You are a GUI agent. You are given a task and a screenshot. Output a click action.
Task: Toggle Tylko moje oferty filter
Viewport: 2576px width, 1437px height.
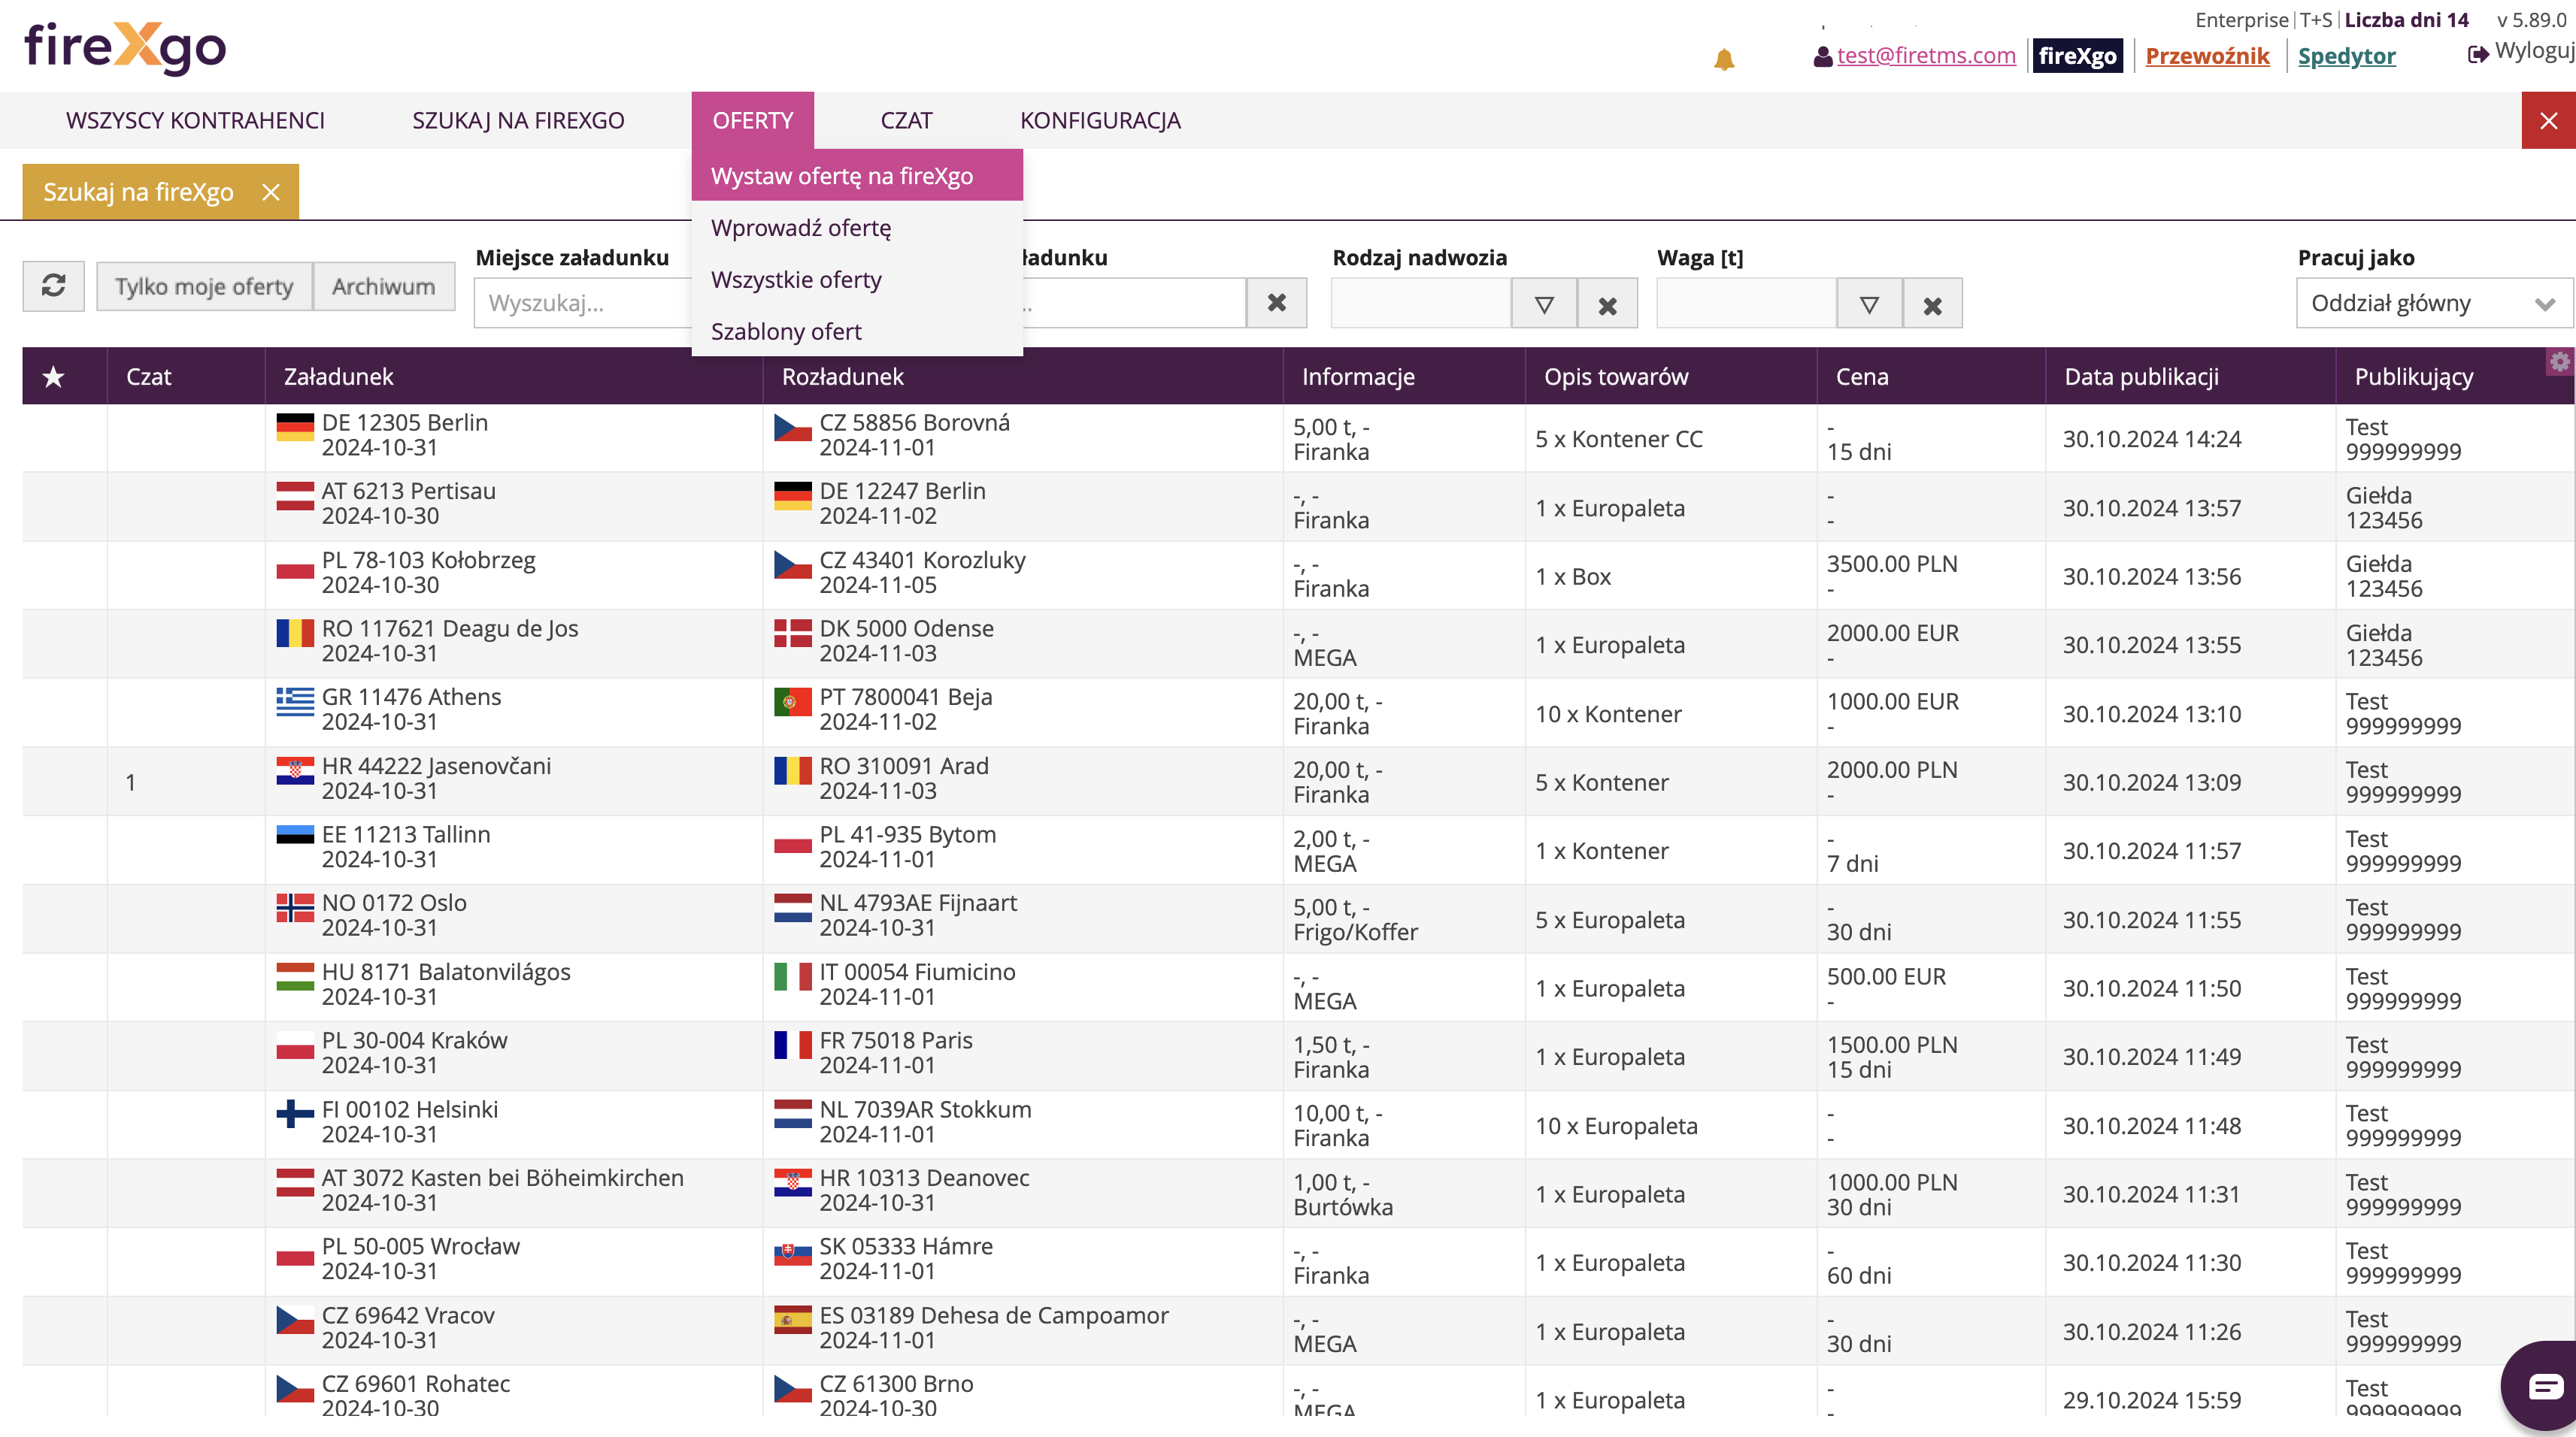(204, 287)
